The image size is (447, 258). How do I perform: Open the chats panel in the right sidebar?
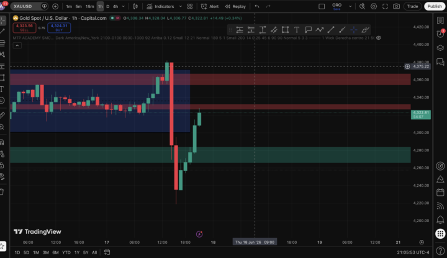click(x=440, y=61)
